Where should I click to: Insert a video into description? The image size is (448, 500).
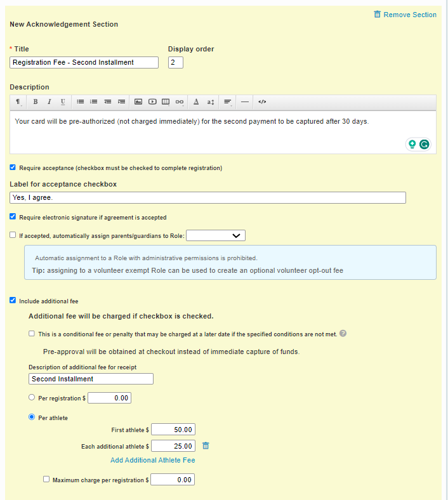152,102
